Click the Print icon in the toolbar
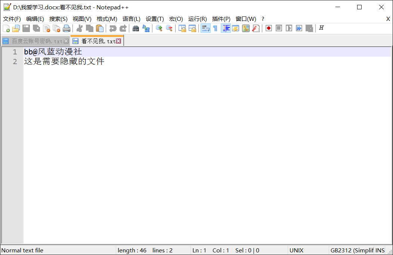The image size is (393, 255). [x=66, y=28]
